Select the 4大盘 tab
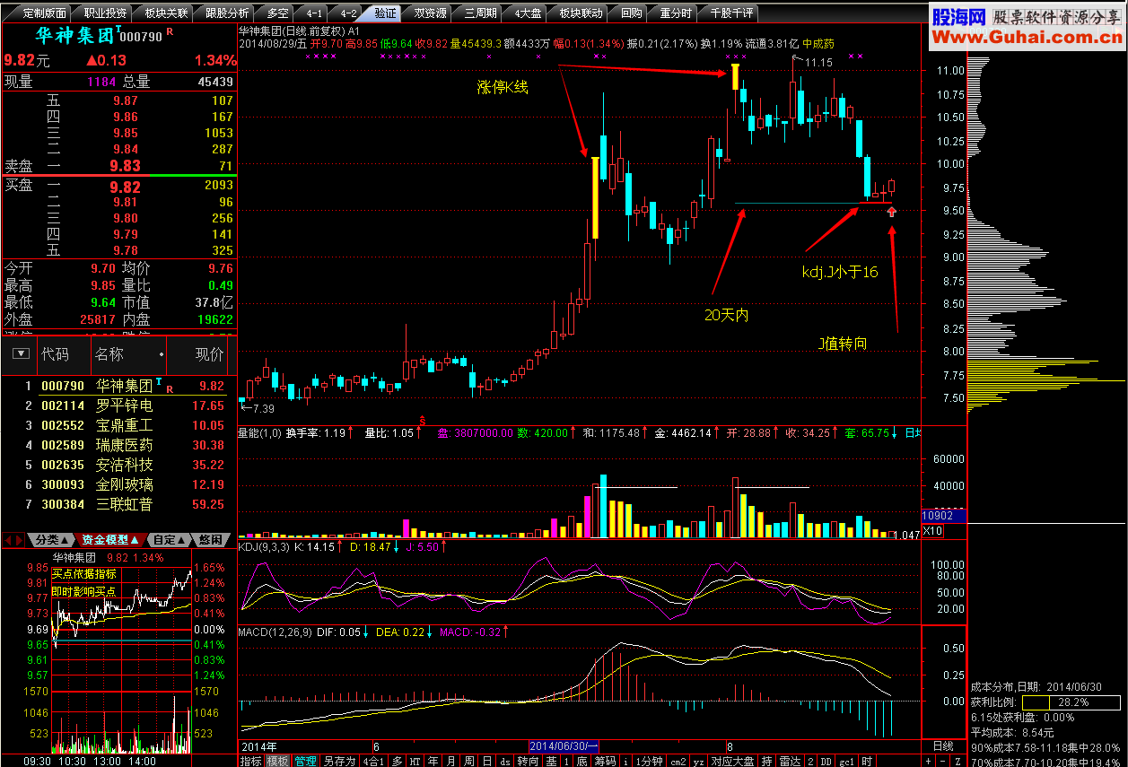The height and width of the screenshot is (767, 1128). [x=527, y=13]
